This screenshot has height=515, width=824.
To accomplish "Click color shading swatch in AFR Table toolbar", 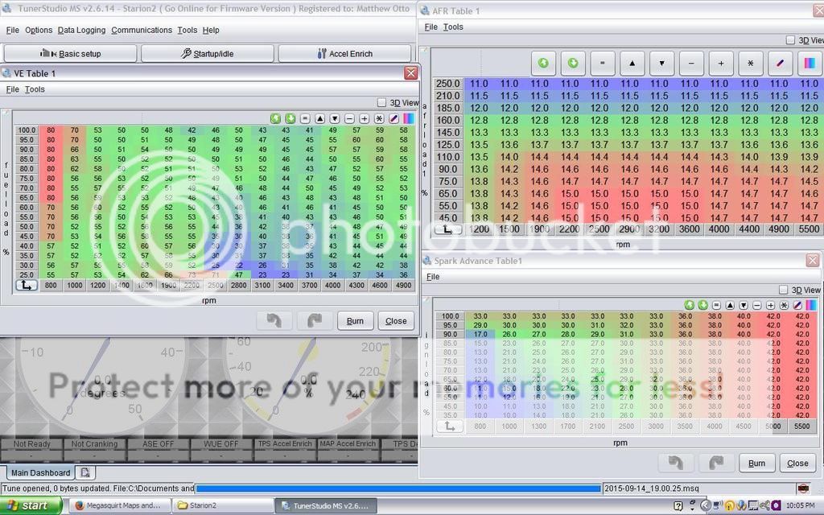I will pyautogui.click(x=810, y=63).
